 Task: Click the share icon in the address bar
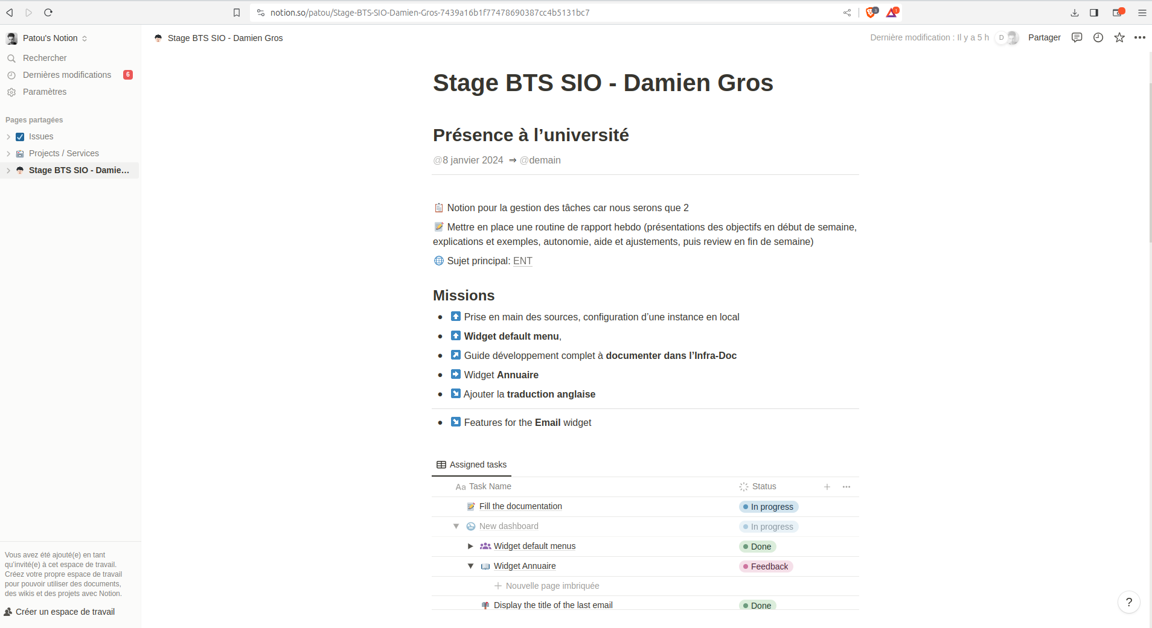847,13
